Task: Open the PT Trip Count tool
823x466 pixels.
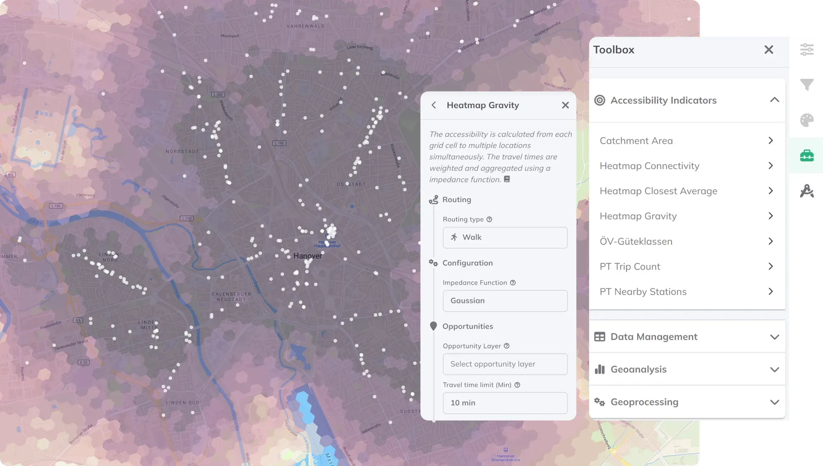Action: pyautogui.click(x=687, y=266)
